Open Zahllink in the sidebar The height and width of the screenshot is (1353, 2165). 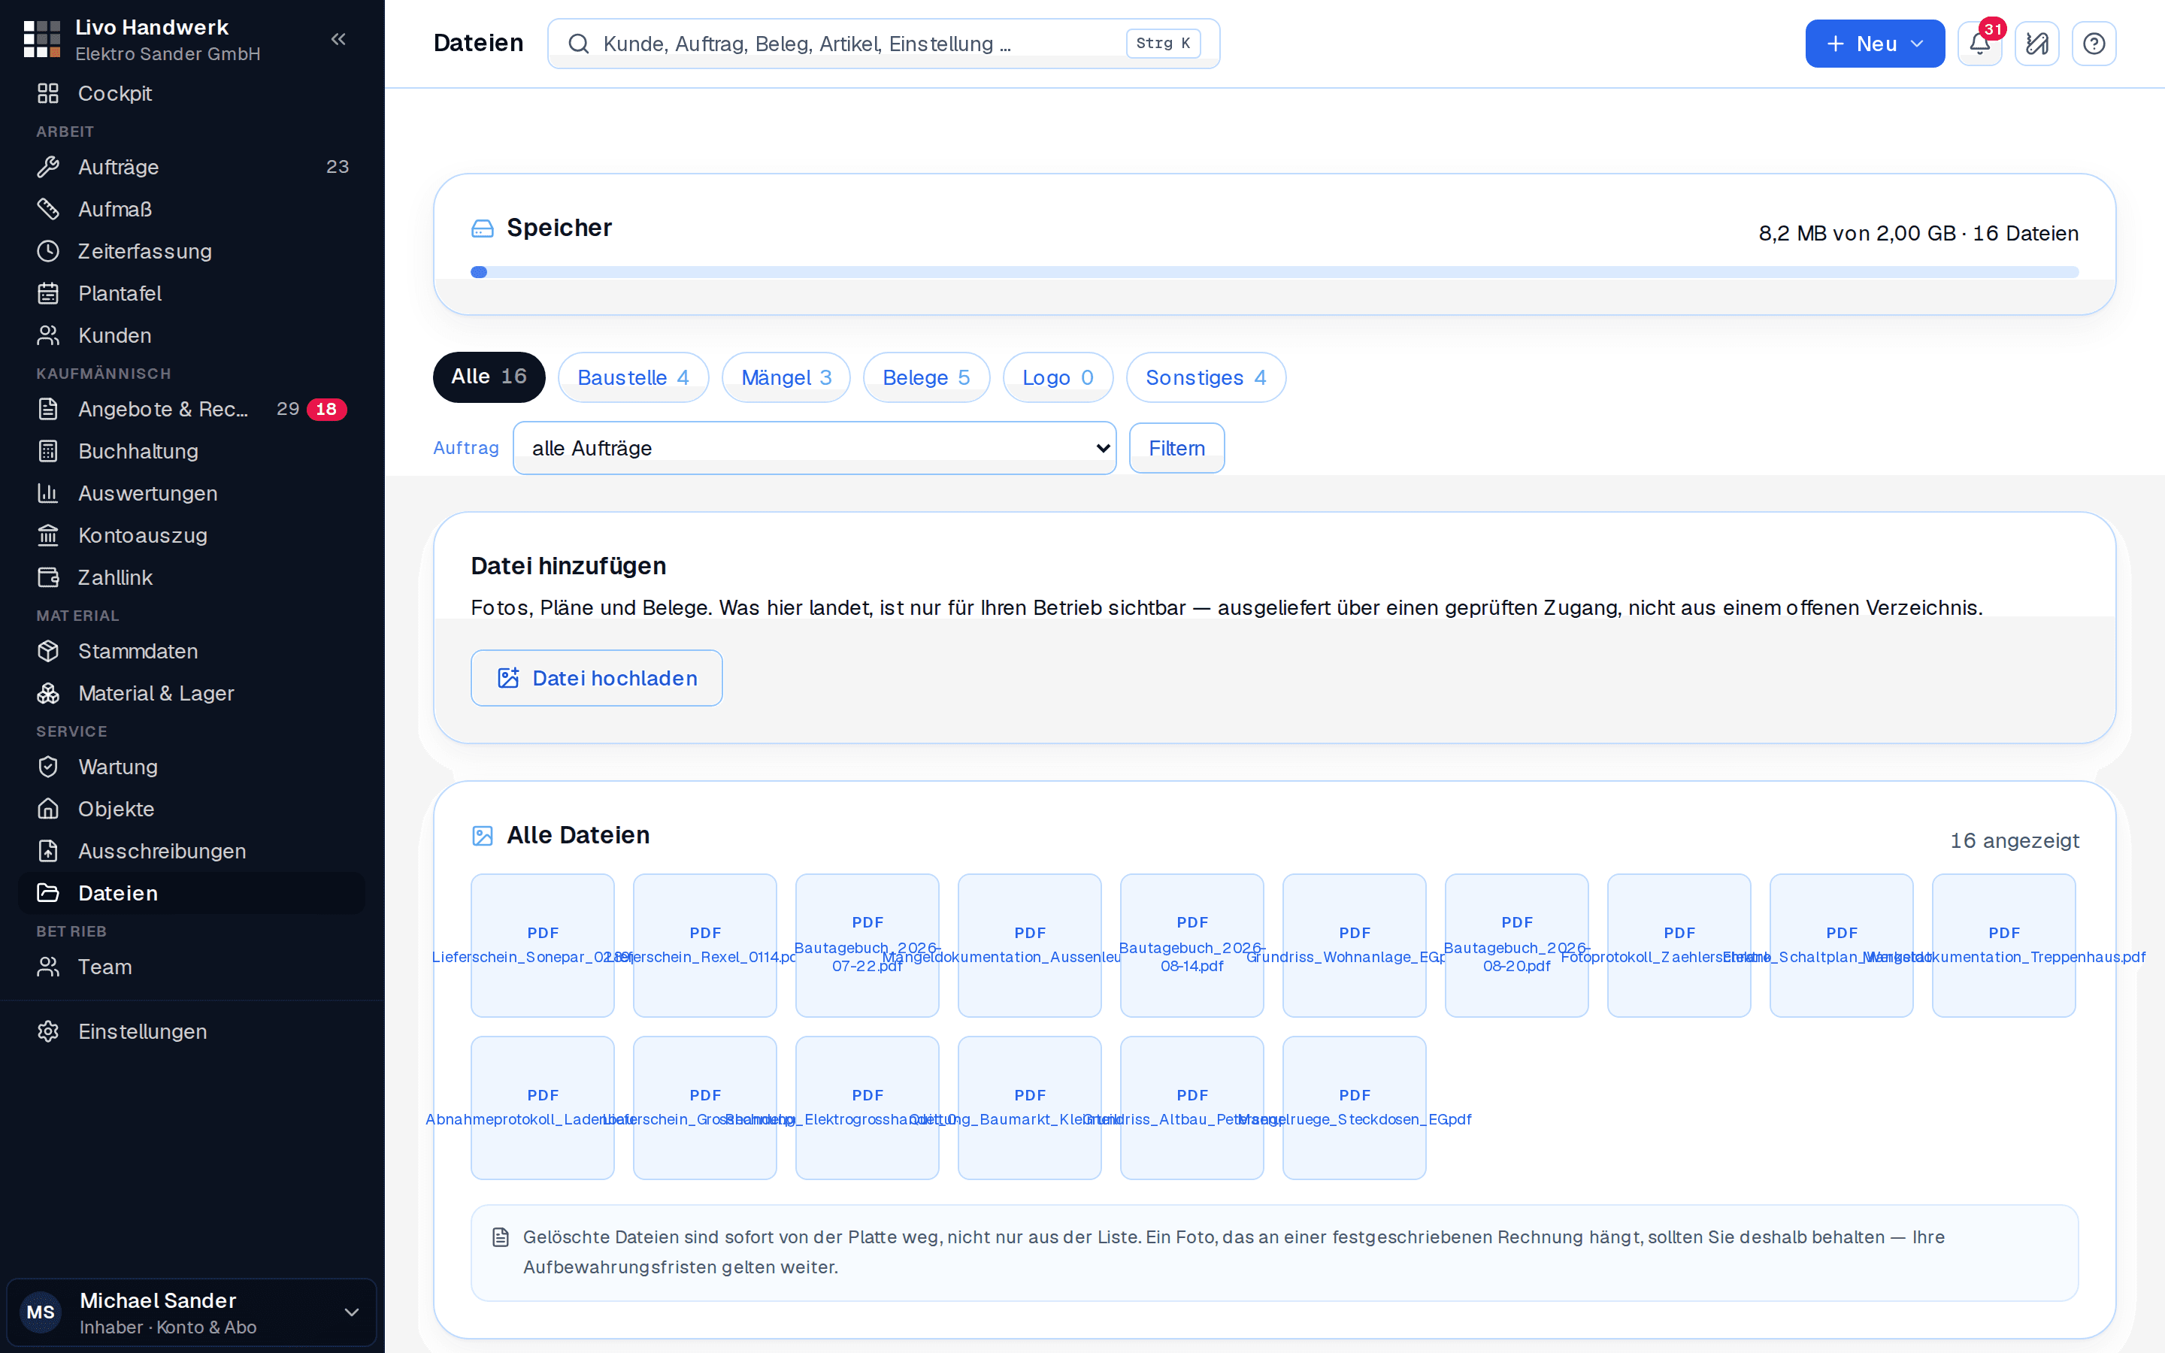192,577
